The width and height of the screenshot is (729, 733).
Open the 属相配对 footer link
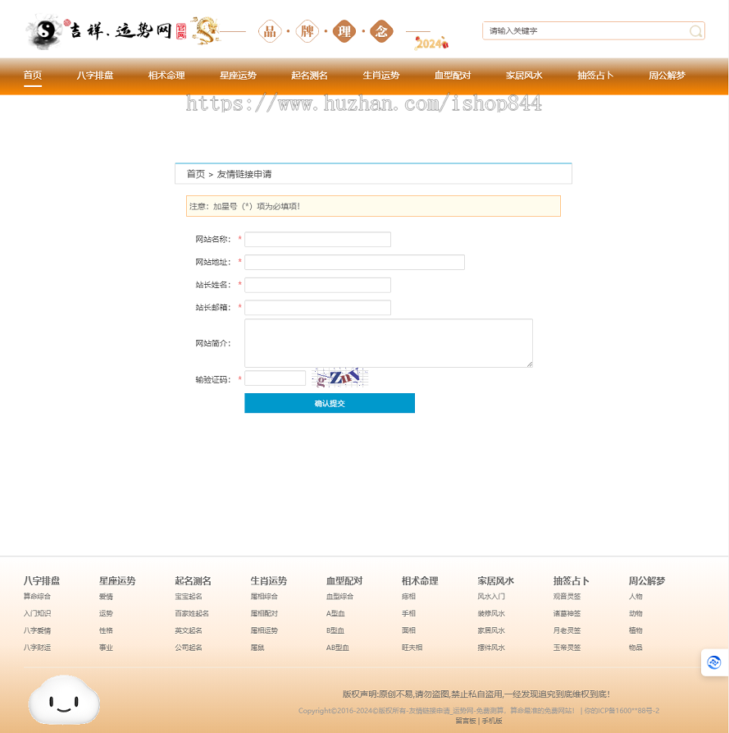click(264, 613)
